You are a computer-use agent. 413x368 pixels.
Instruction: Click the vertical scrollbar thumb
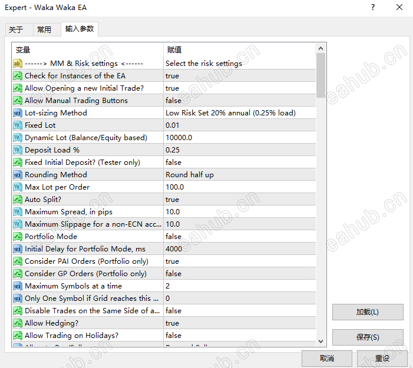(321, 75)
